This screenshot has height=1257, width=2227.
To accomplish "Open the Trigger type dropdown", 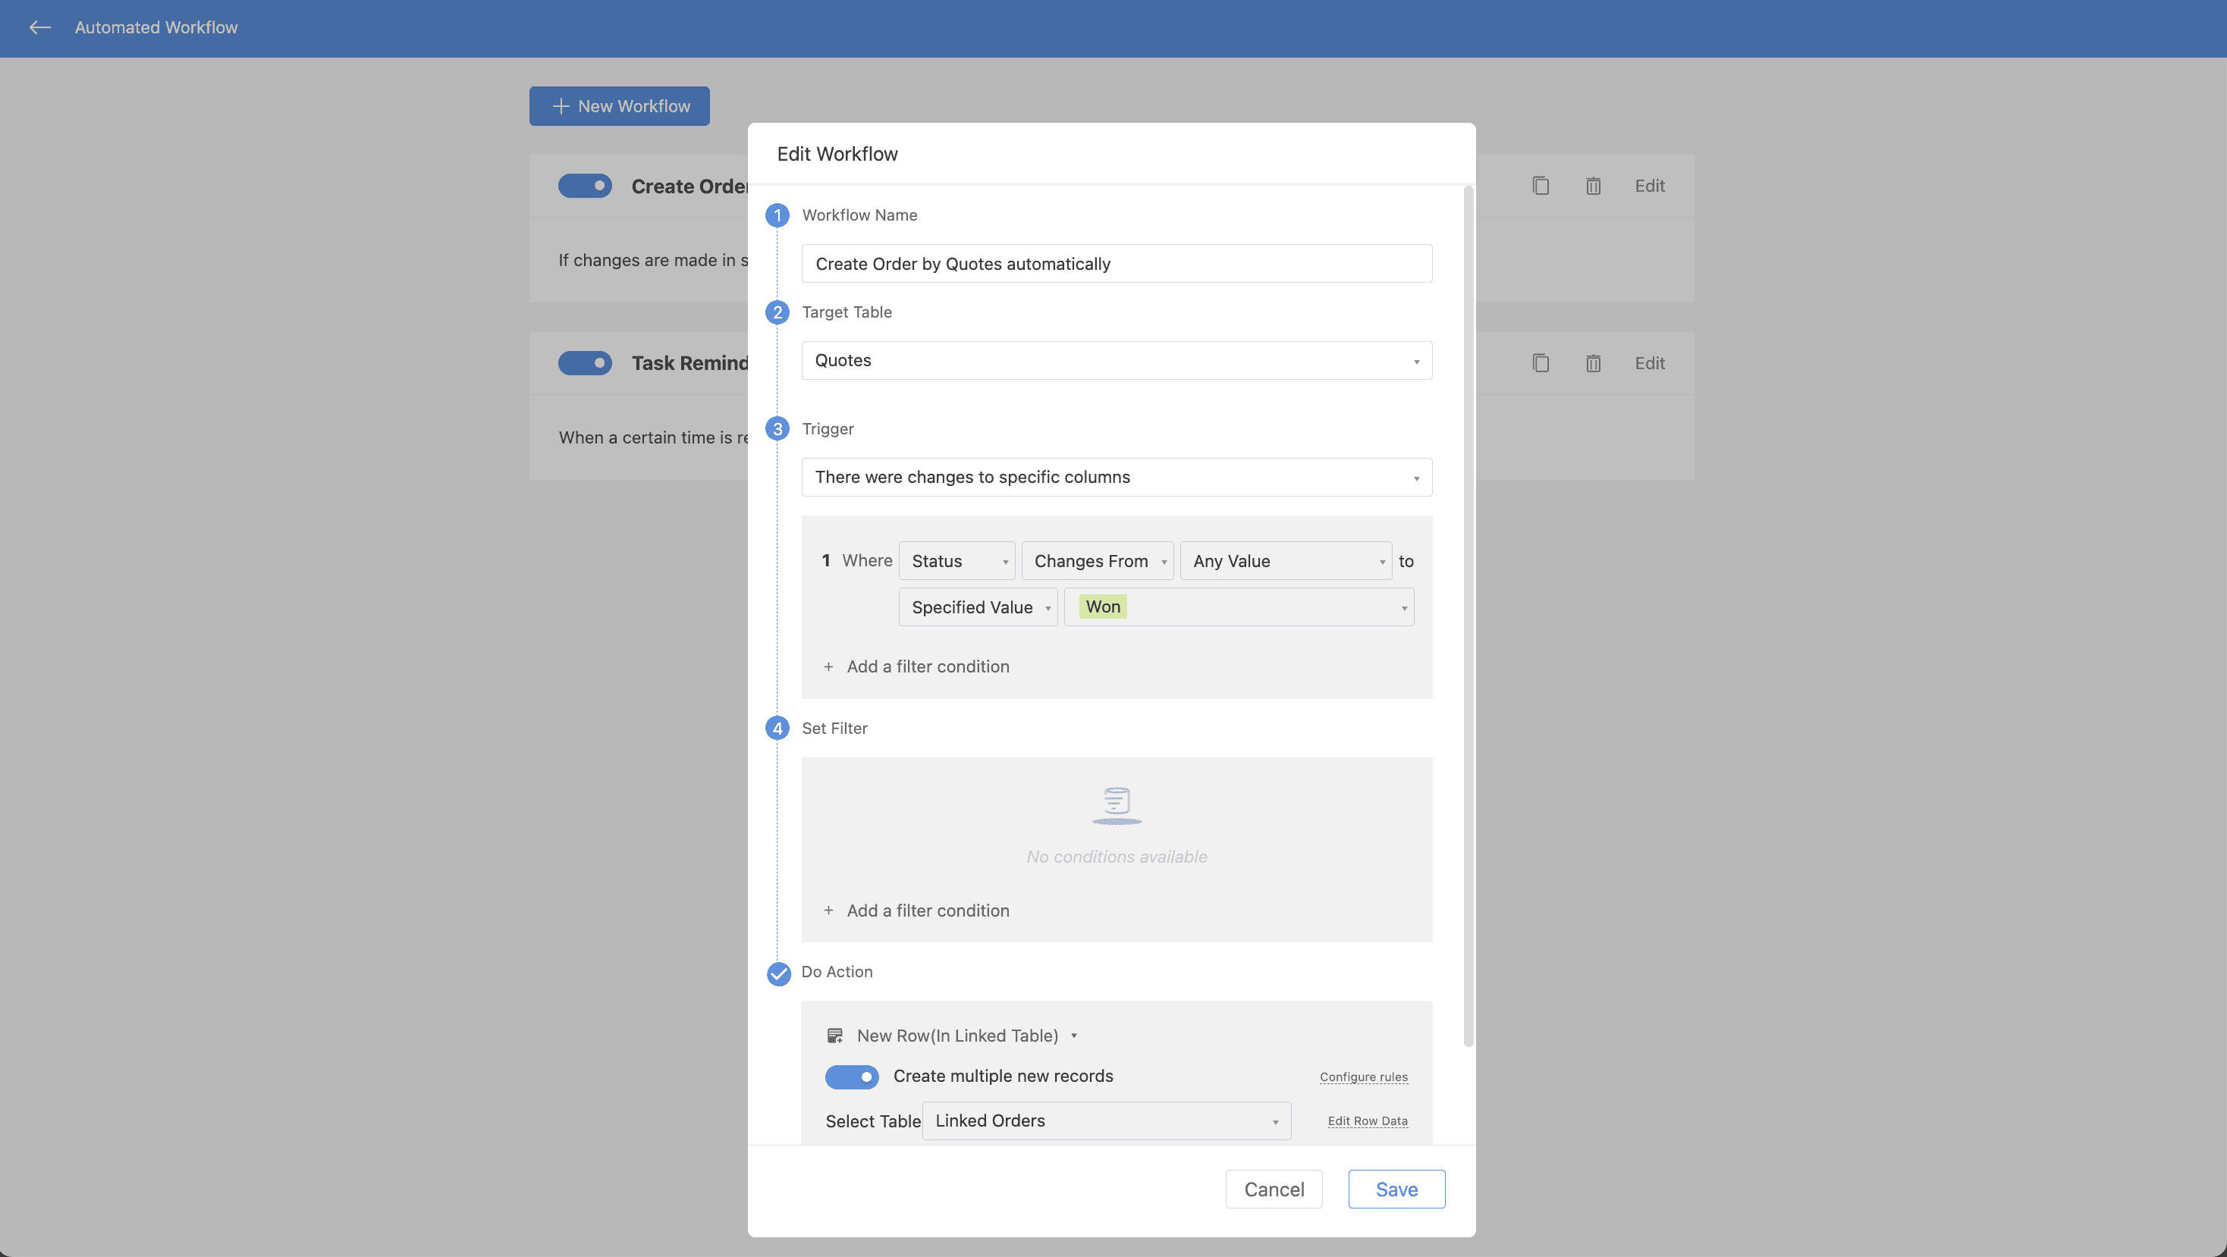I will click(1115, 477).
